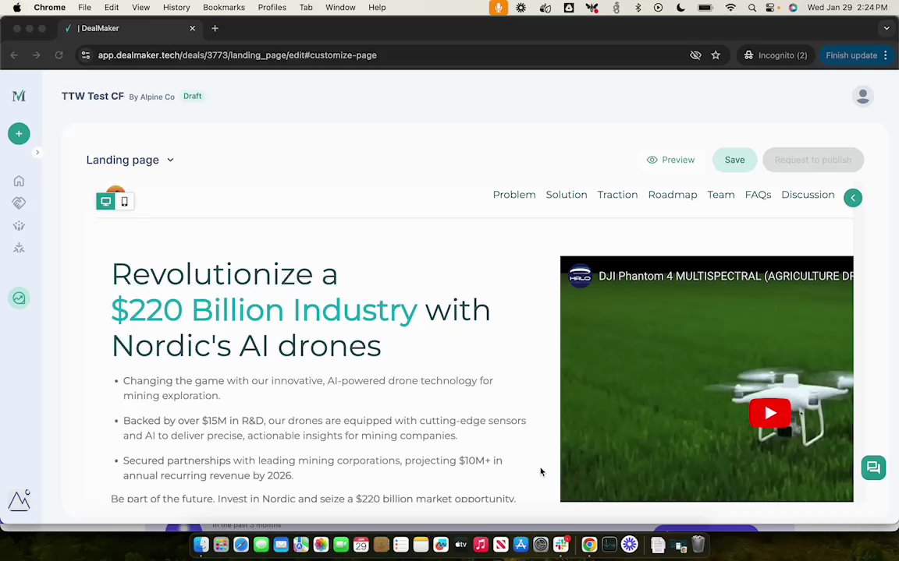Viewport: 899px width, 561px height.
Task: Click the Preview eye button
Action: pyautogui.click(x=670, y=160)
